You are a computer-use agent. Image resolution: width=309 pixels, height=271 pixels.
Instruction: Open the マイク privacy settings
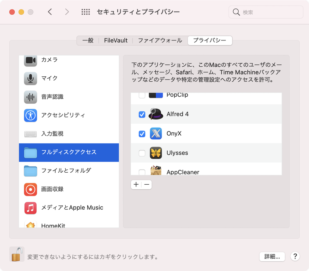tap(51, 79)
